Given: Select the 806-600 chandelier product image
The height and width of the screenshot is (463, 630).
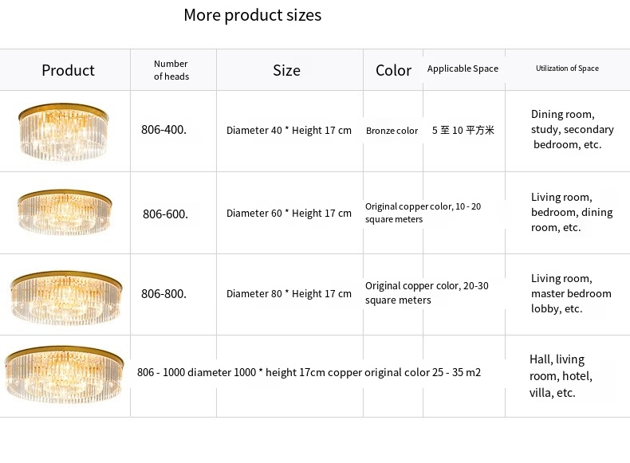Looking at the screenshot, I should point(64,212).
